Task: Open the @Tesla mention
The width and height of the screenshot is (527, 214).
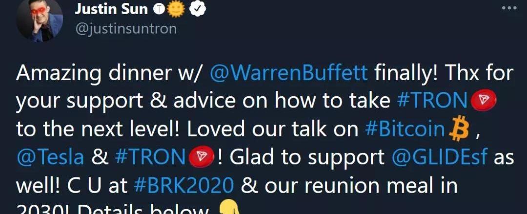Action: click(50, 157)
